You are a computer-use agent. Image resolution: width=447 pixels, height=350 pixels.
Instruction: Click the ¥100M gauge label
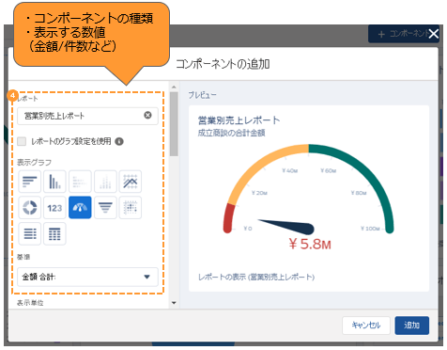(370, 229)
